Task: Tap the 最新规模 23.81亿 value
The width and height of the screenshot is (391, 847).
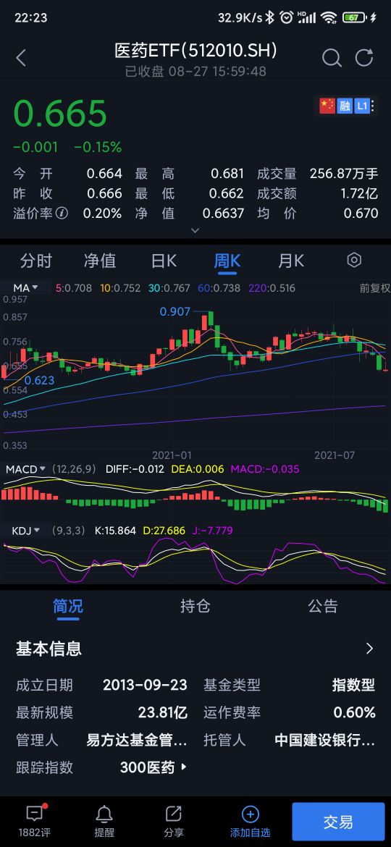Action: (x=163, y=712)
